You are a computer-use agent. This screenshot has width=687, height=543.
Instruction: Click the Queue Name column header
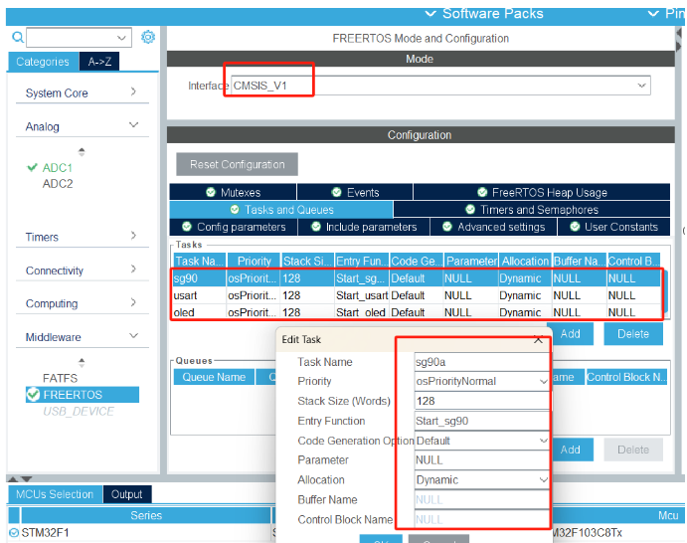(x=214, y=377)
